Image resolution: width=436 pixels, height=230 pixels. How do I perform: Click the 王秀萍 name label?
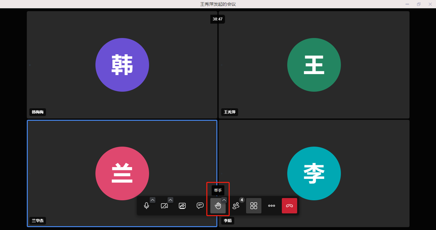tap(229, 112)
